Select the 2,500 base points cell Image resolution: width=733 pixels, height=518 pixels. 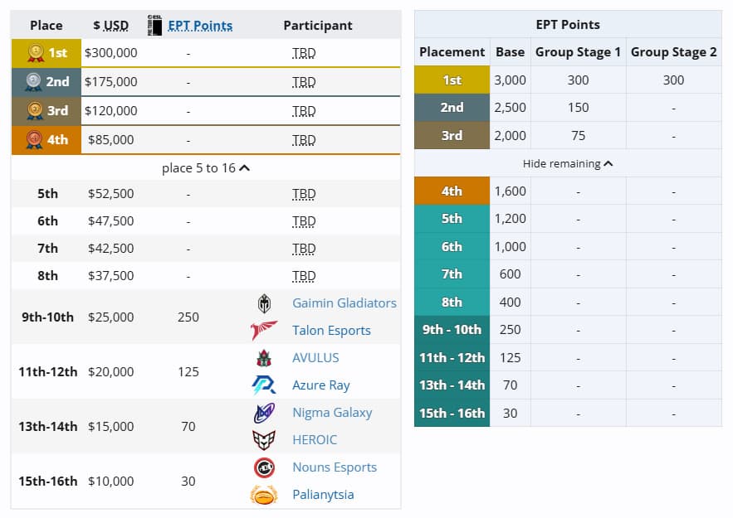(x=510, y=108)
